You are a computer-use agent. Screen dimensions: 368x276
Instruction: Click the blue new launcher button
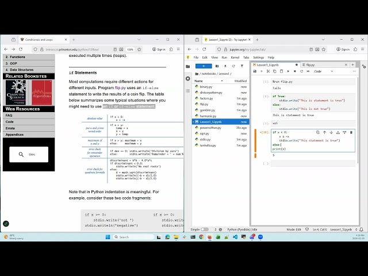204,66
